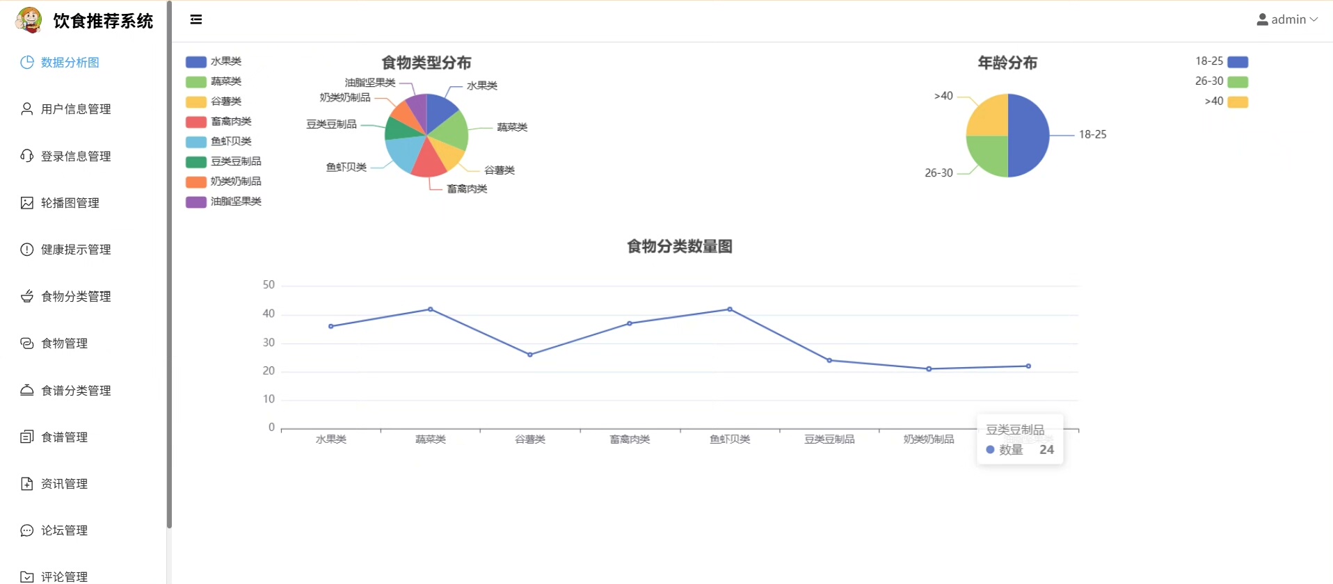The height and width of the screenshot is (584, 1333).
Task: Click the hamburger menu collapse icon
Action: 196,19
